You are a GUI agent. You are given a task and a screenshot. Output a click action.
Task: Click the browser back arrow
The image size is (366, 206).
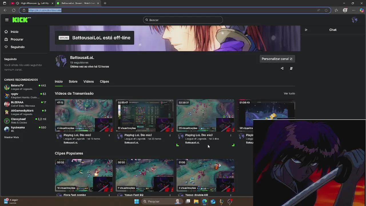tap(5, 10)
